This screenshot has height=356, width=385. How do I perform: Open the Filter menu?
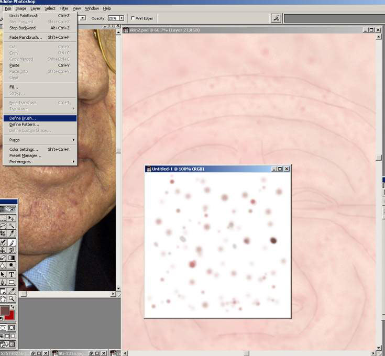pyautogui.click(x=63, y=8)
